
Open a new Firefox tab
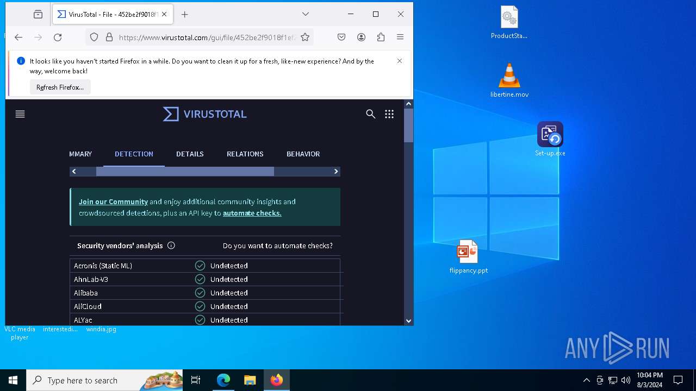[185, 15]
